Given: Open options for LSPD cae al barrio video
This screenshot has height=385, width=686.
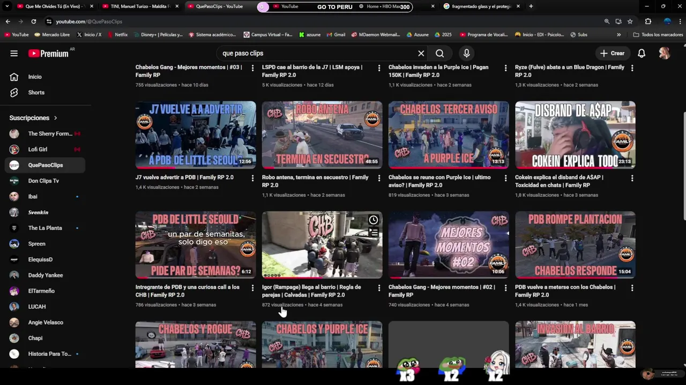Looking at the screenshot, I should 379,68.
